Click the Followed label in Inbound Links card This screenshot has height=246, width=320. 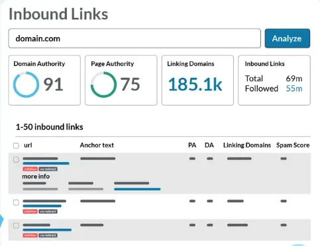click(262, 89)
